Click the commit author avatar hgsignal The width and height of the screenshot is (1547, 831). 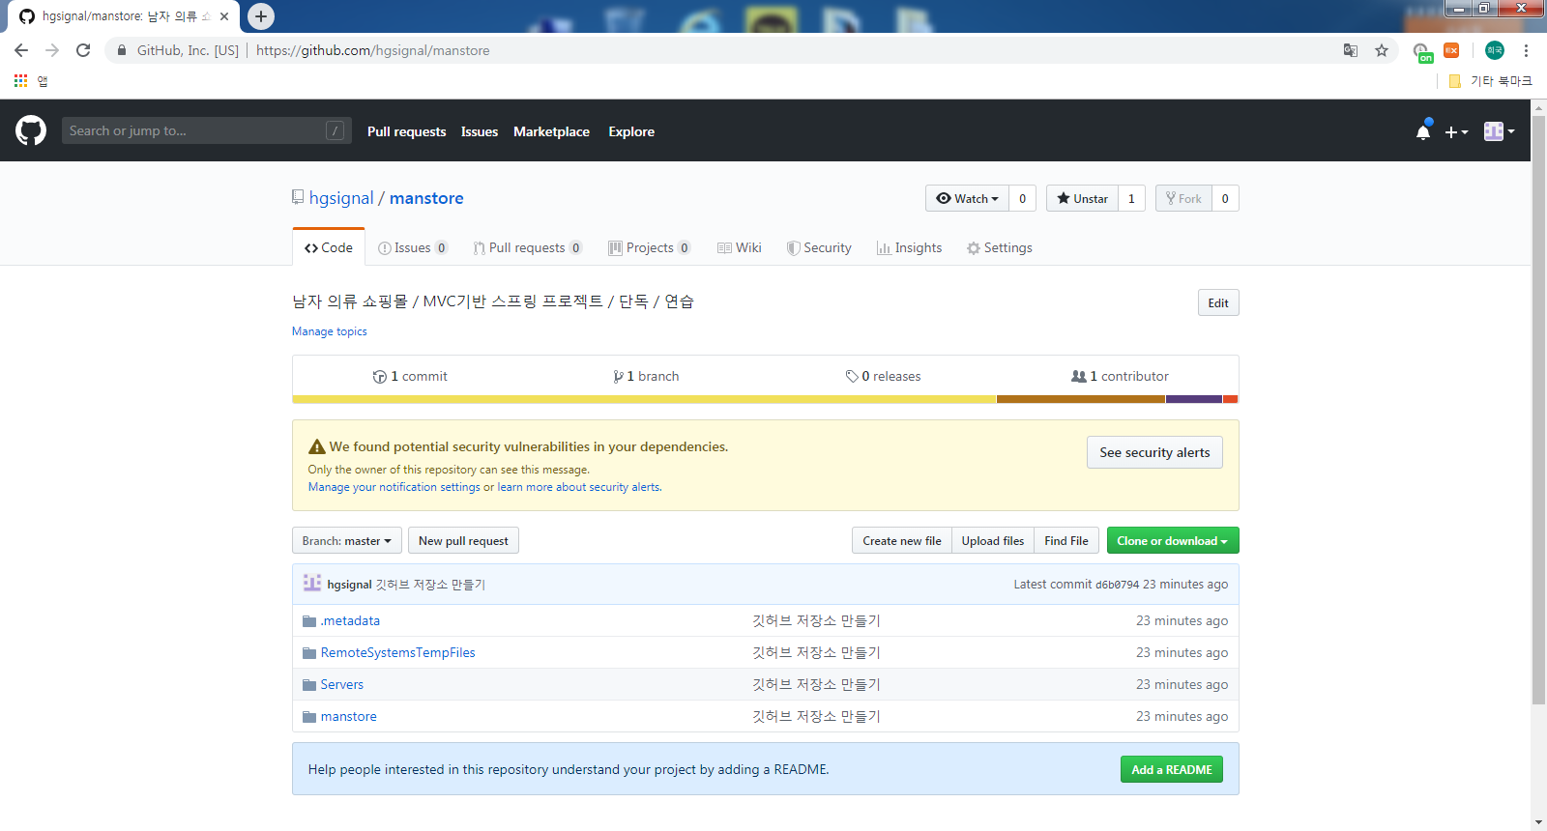pyautogui.click(x=312, y=583)
